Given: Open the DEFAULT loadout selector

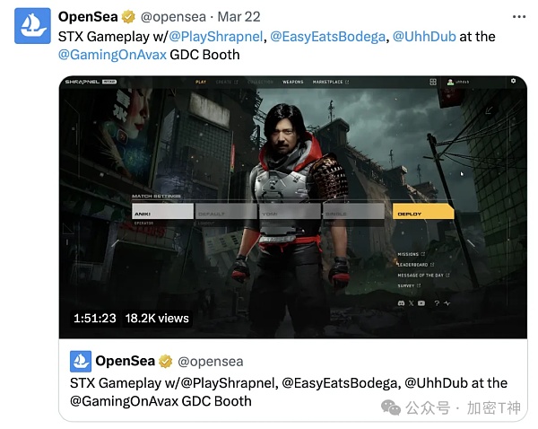Looking at the screenshot, I should [226, 211].
